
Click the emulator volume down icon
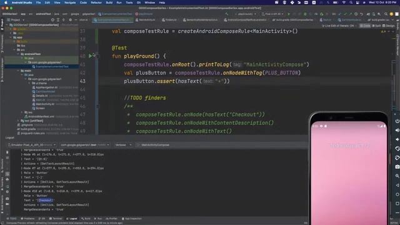click(397, 139)
